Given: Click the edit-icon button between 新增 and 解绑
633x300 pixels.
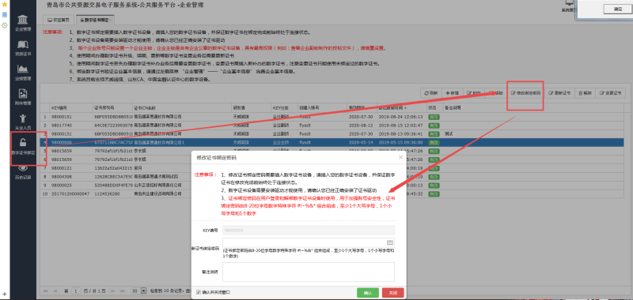Looking at the screenshot, I should point(473,93).
